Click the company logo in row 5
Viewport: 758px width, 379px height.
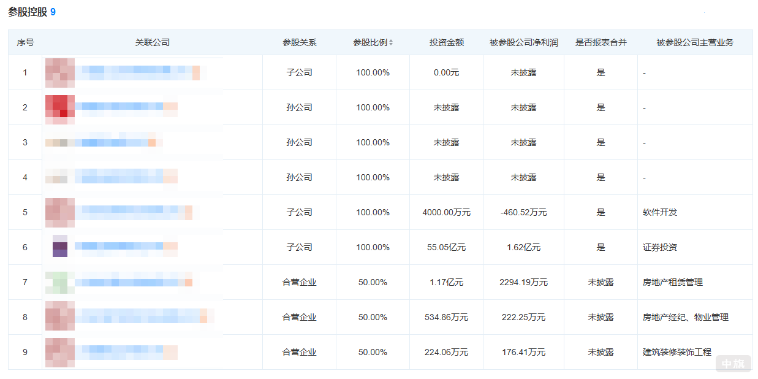click(x=59, y=212)
